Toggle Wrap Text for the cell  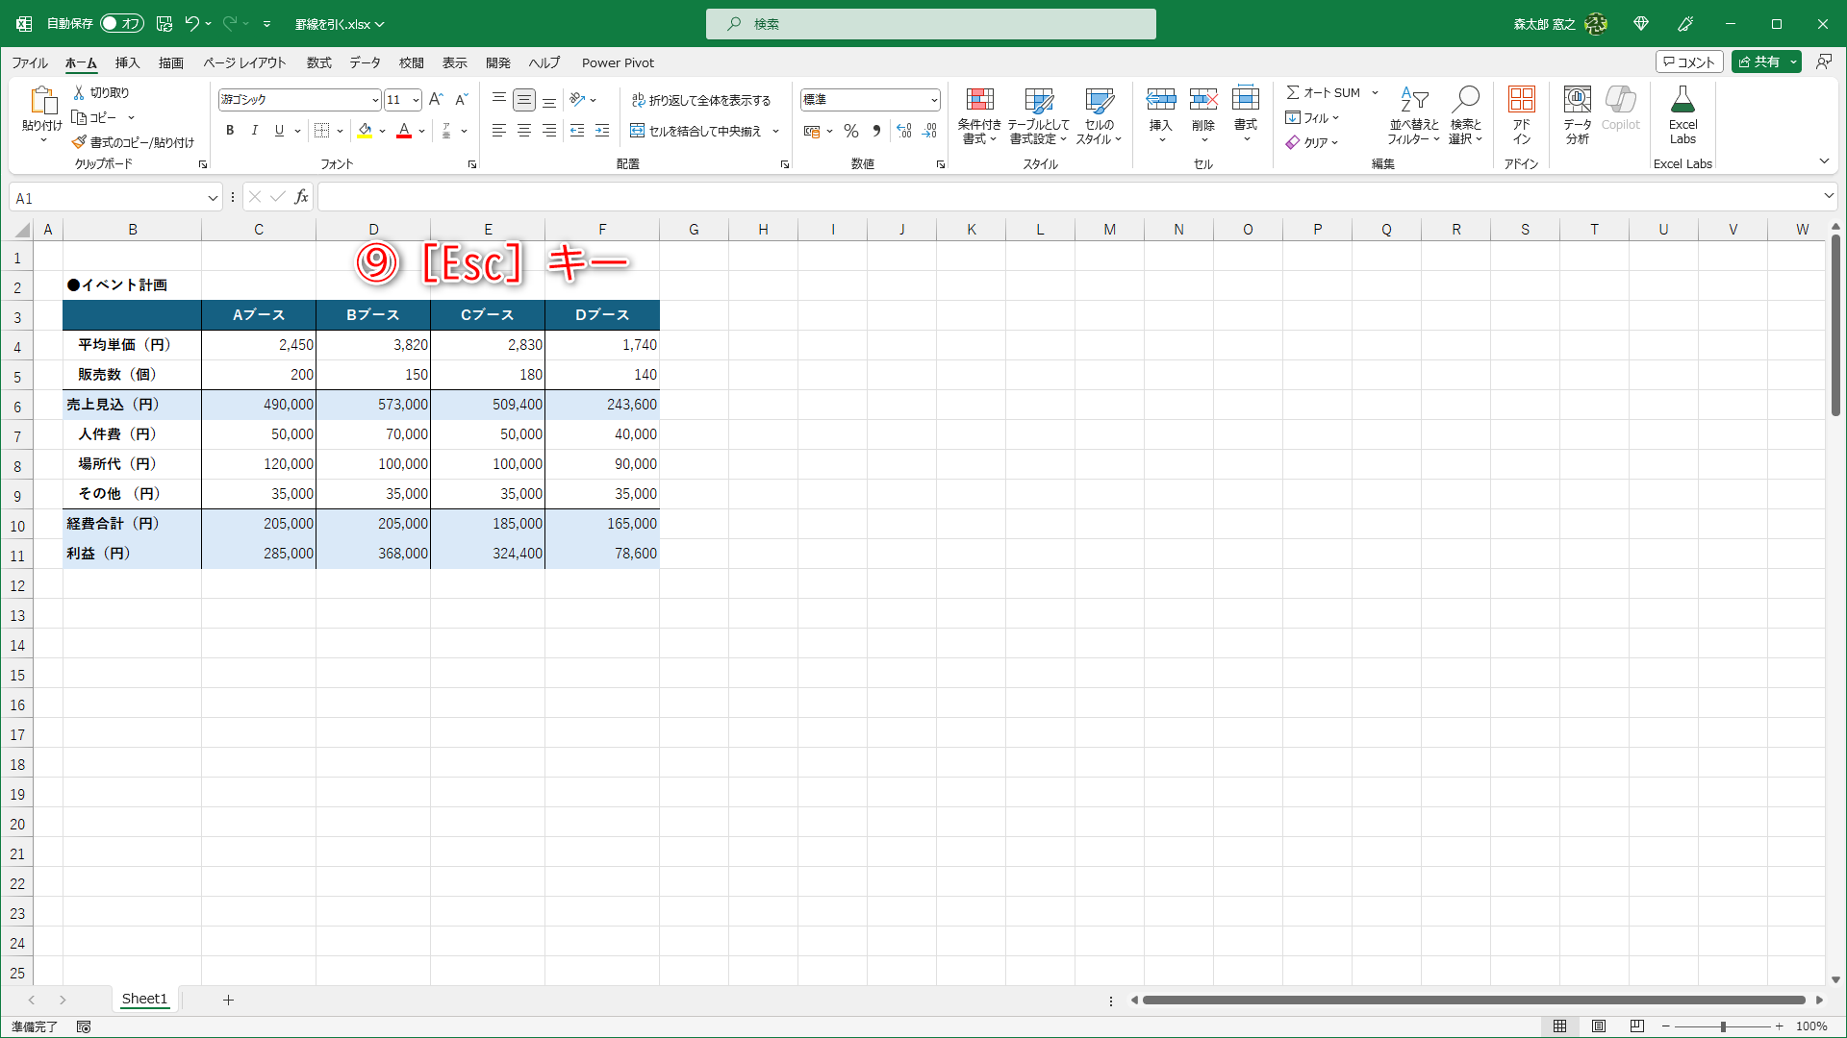(x=701, y=100)
